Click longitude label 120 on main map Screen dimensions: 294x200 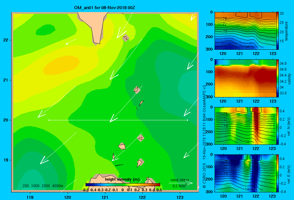pos(68,197)
